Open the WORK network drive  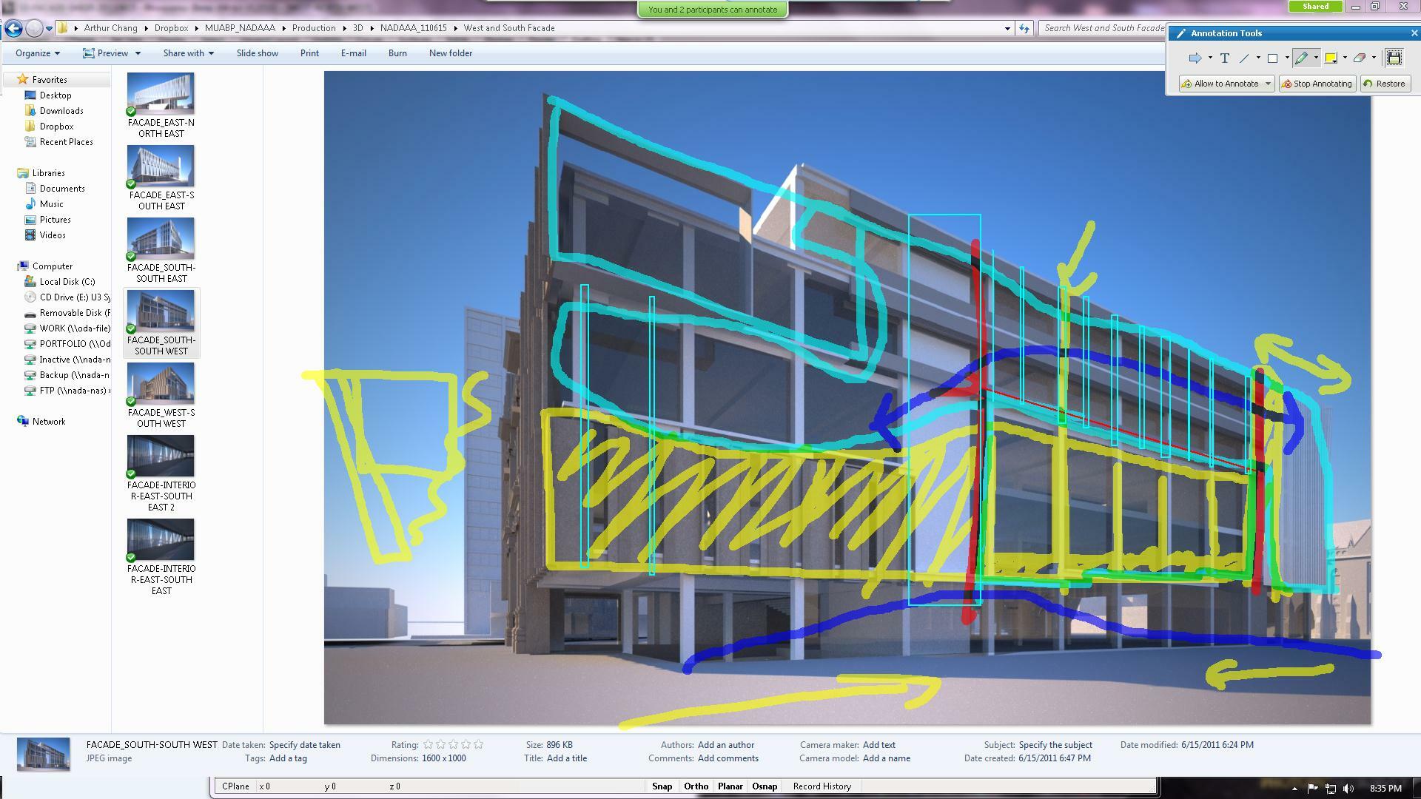pyautogui.click(x=67, y=328)
